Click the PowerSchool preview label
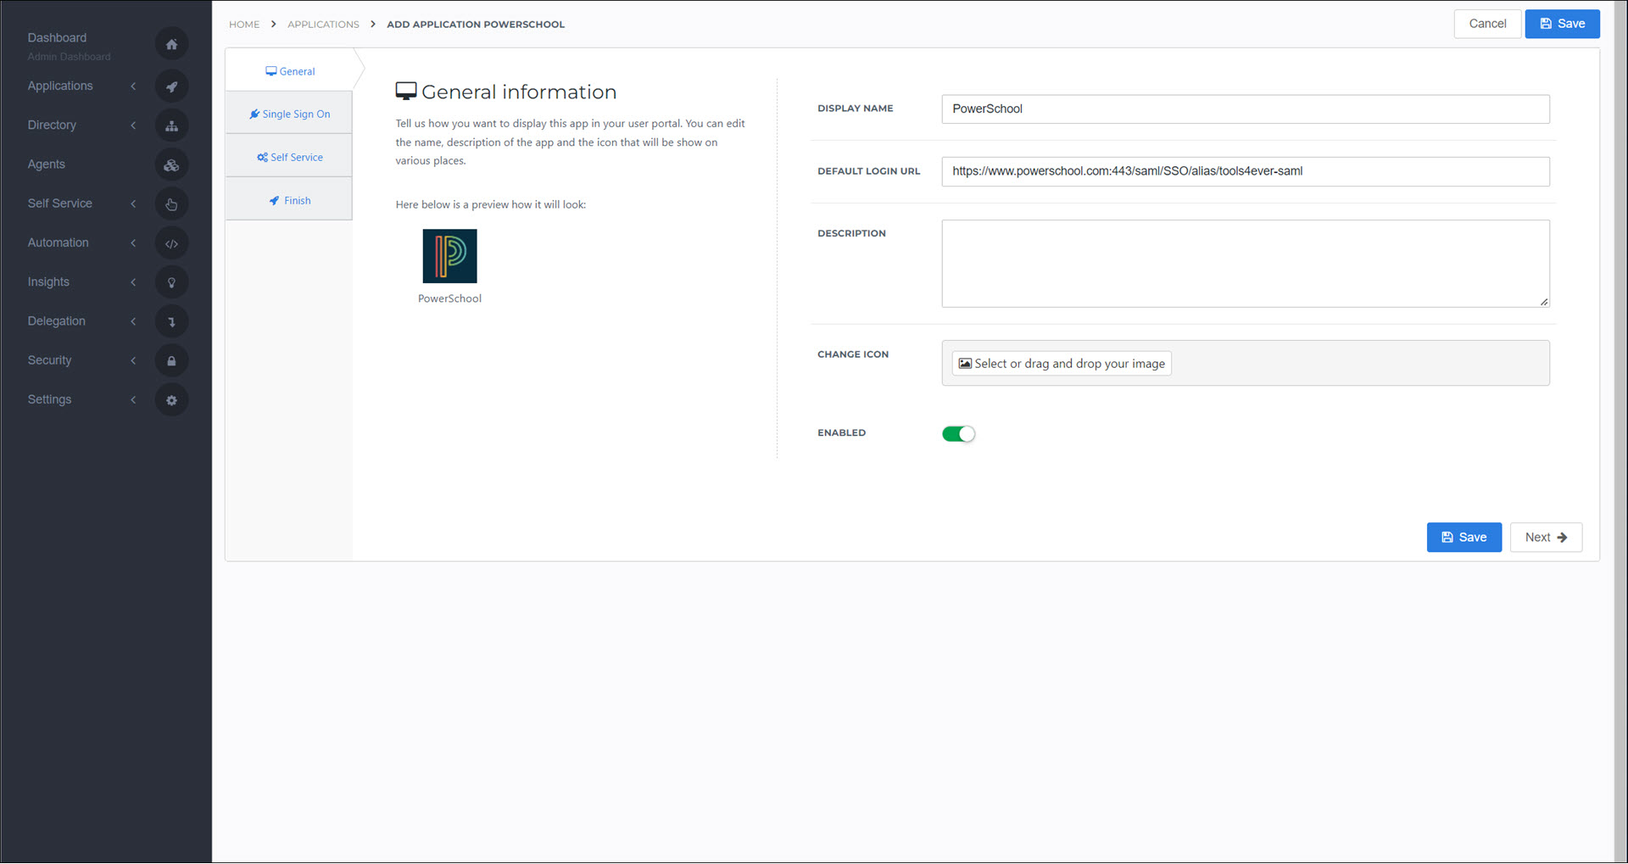Viewport: 1628px width, 864px height. [449, 298]
